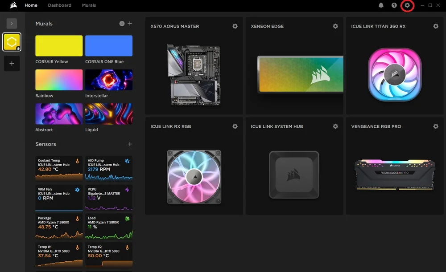Switch to the Murals tab
This screenshot has width=446, height=272.
pyautogui.click(x=89, y=5)
